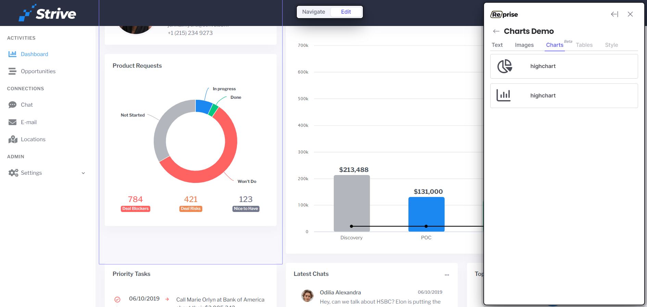Mark the 06/10/2019 priority task complete

tap(117, 299)
